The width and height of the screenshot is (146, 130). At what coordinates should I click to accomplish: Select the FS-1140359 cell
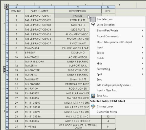pos(39,93)
